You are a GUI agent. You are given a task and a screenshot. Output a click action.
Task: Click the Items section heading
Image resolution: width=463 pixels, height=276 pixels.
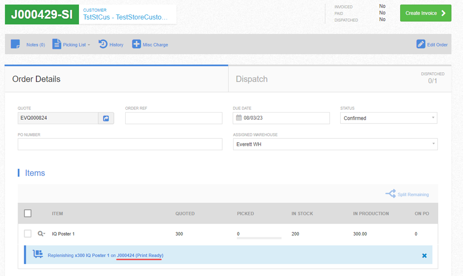[x=35, y=173]
